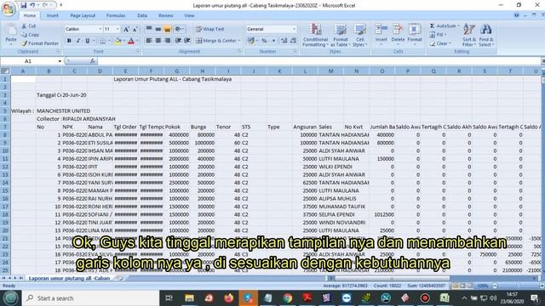Copy the selection
Image resolution: width=545 pixels, height=306 pixels.
tap(31, 35)
